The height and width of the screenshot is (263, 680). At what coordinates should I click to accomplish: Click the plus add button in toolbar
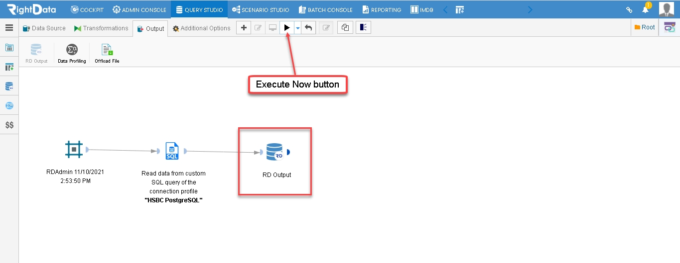point(244,28)
